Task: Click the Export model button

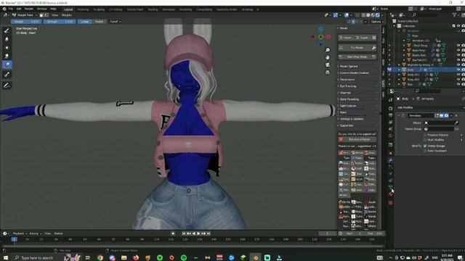Action: tap(363, 38)
